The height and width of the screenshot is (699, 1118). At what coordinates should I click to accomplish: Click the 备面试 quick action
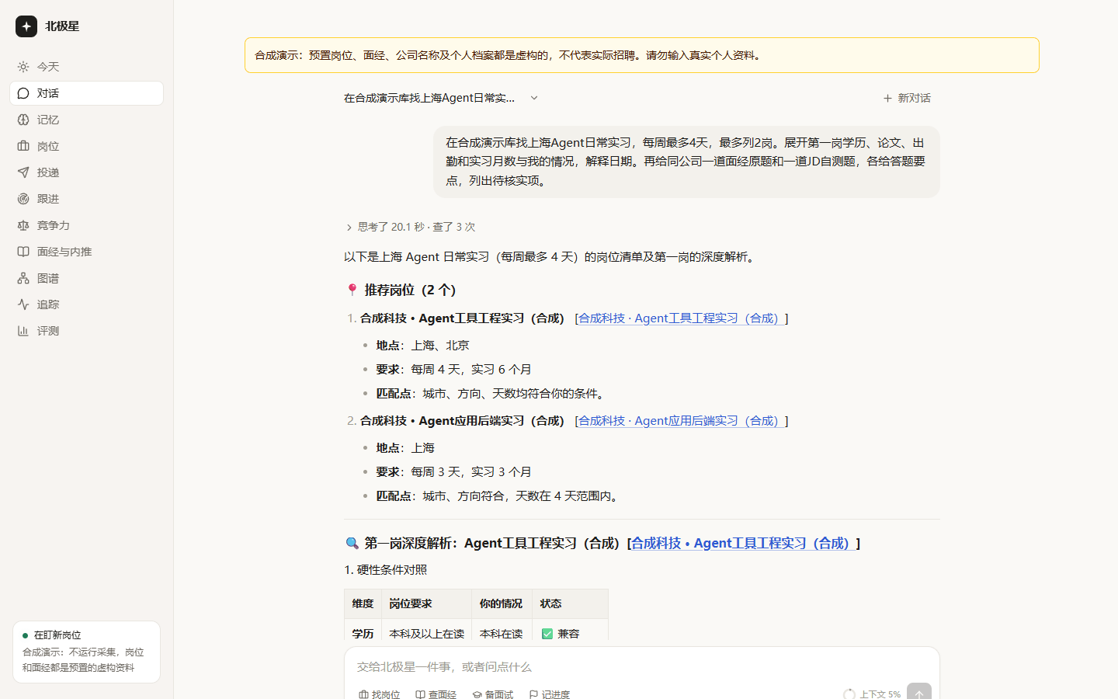coord(492,694)
